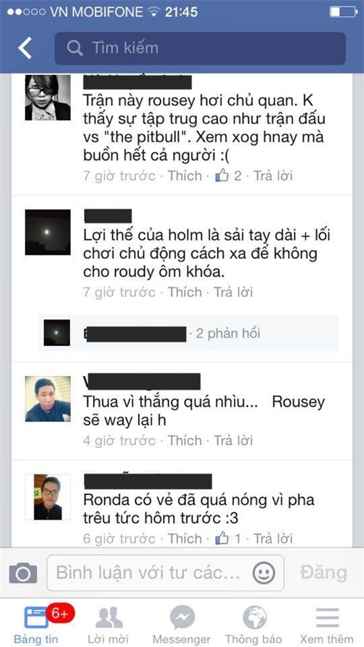The height and width of the screenshot is (647, 364).
Task: Open Lời mời friend requests tab
Action: (109, 625)
